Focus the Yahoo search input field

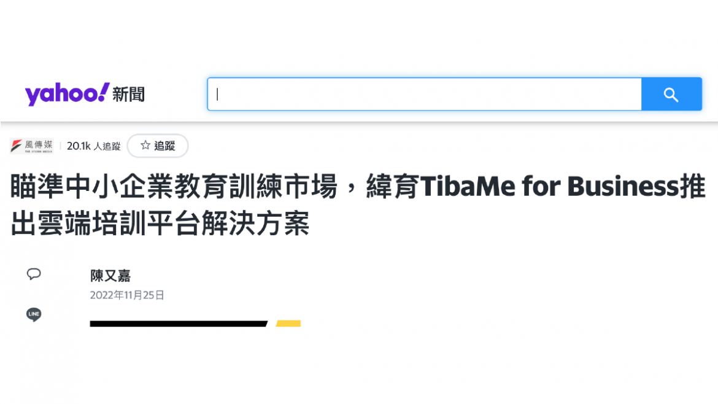[x=423, y=95]
